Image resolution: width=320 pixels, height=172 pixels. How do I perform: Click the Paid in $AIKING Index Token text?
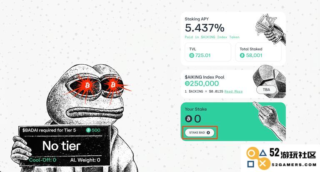[x=212, y=37]
